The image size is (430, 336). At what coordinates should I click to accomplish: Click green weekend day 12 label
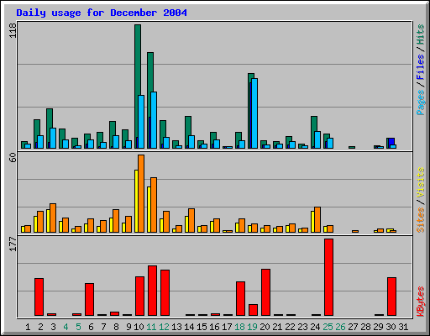164,327
